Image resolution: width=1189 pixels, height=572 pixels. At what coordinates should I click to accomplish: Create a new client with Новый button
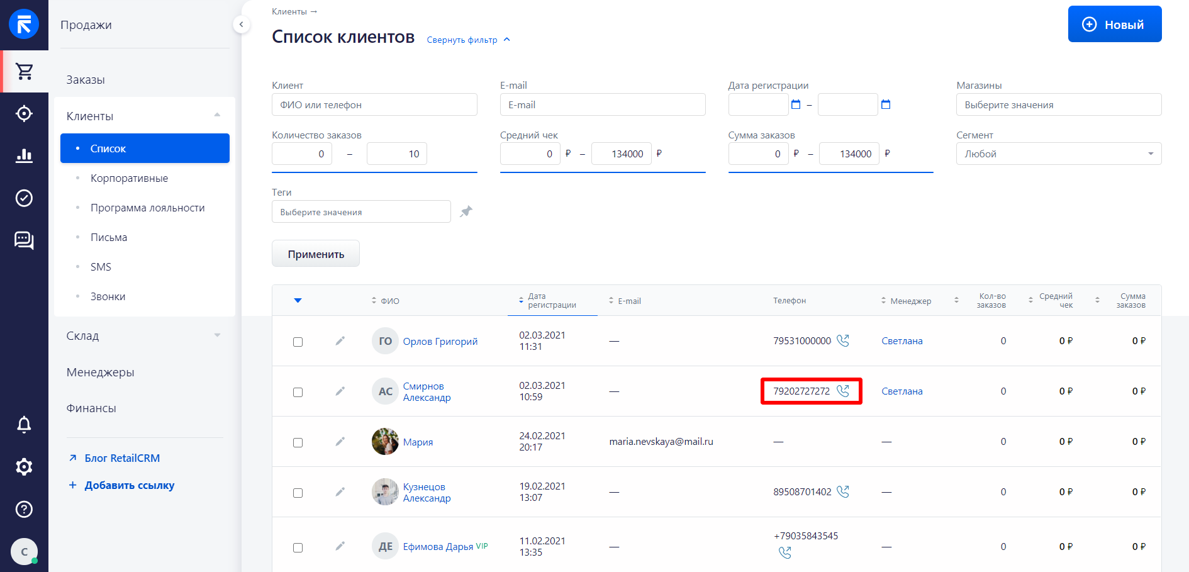point(1114,25)
